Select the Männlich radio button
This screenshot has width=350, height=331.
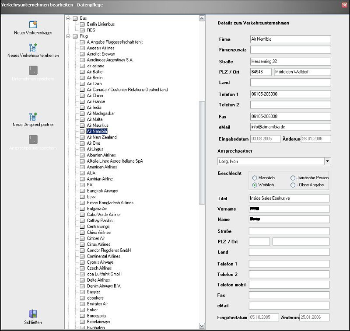(x=255, y=178)
